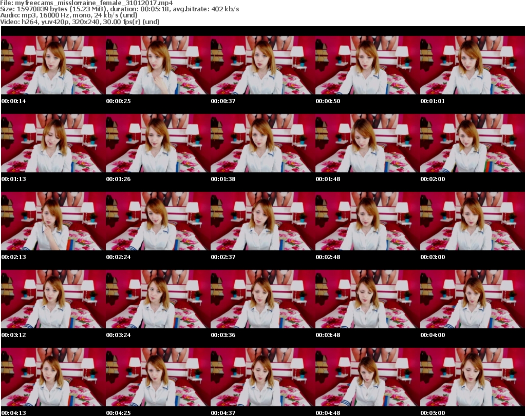
Task: Click the 00:00:14 timestamp label
Action: (x=14, y=101)
